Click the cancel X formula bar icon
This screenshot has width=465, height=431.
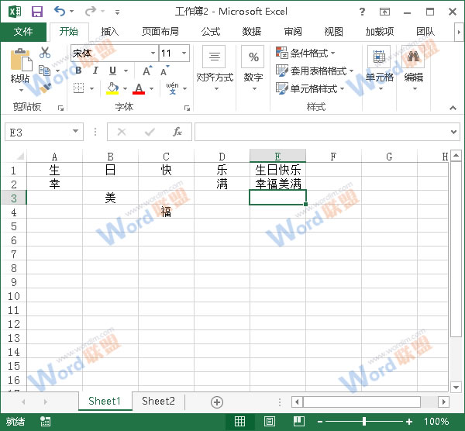[122, 132]
